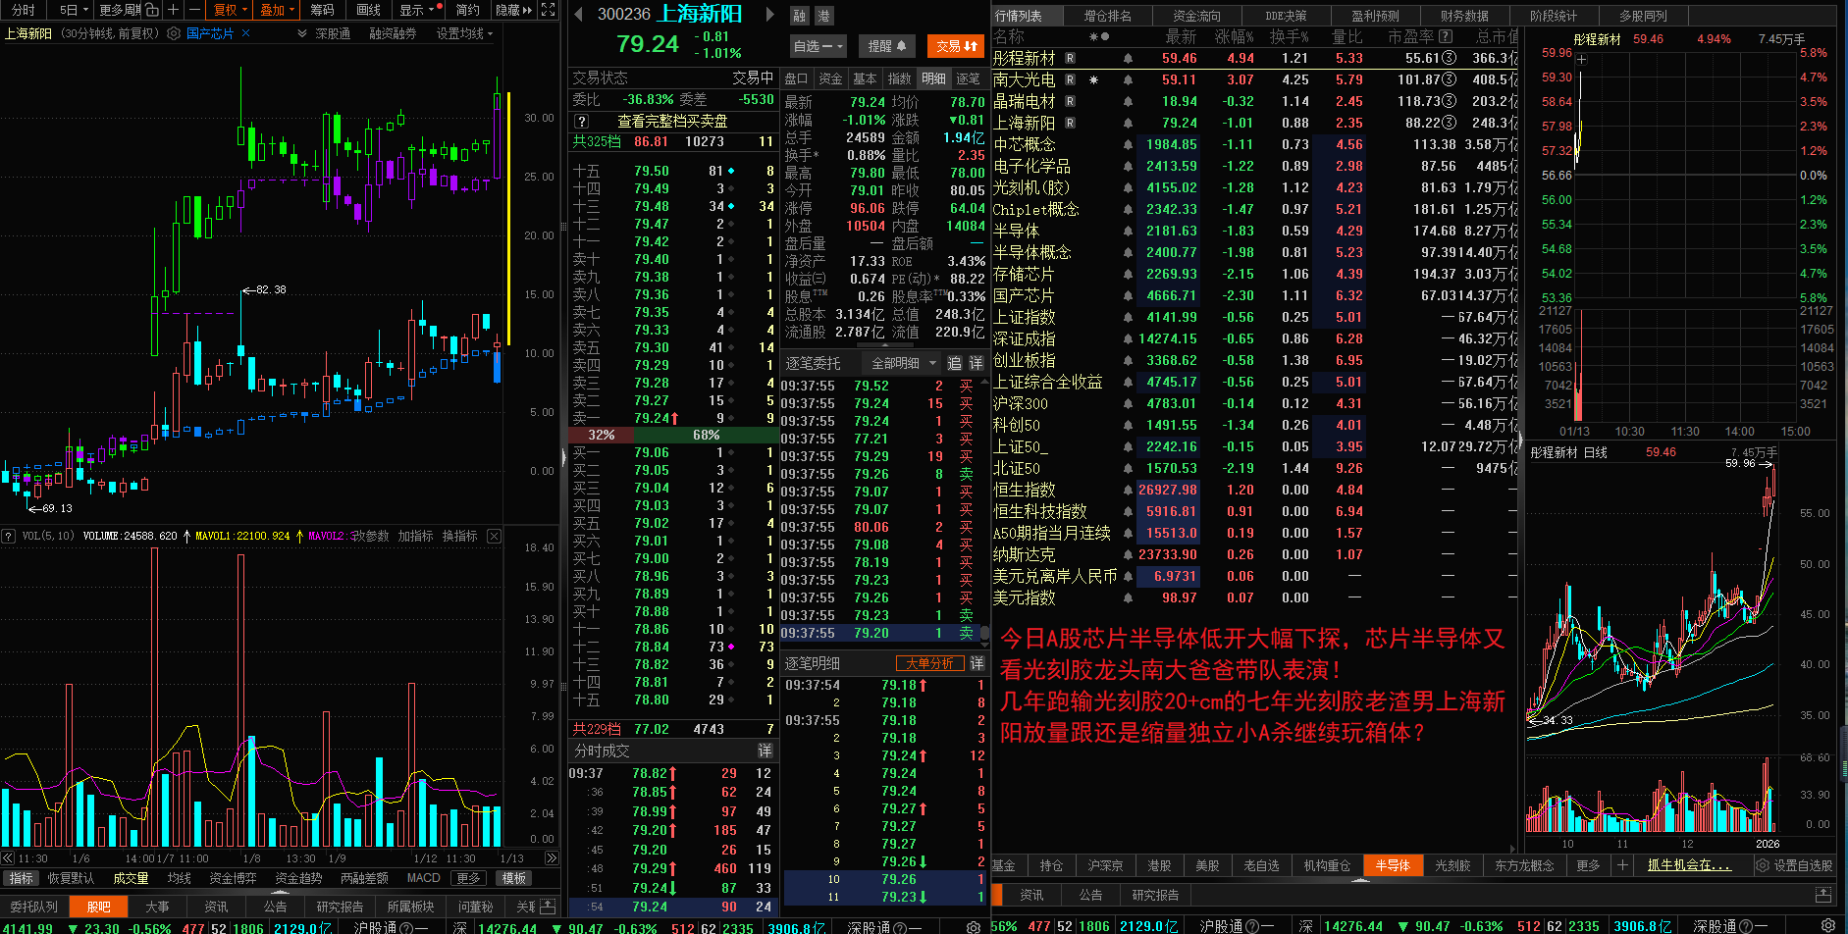Open the 大单分析 large order analysis
Screen dimensions: 1848x934
click(x=929, y=663)
